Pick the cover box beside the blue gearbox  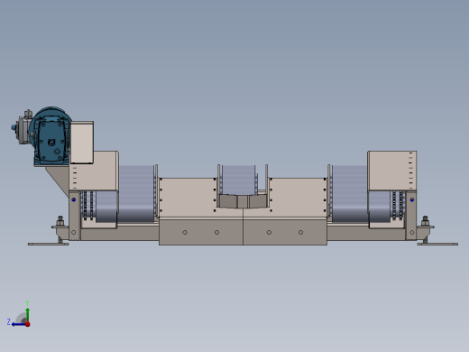(x=82, y=143)
